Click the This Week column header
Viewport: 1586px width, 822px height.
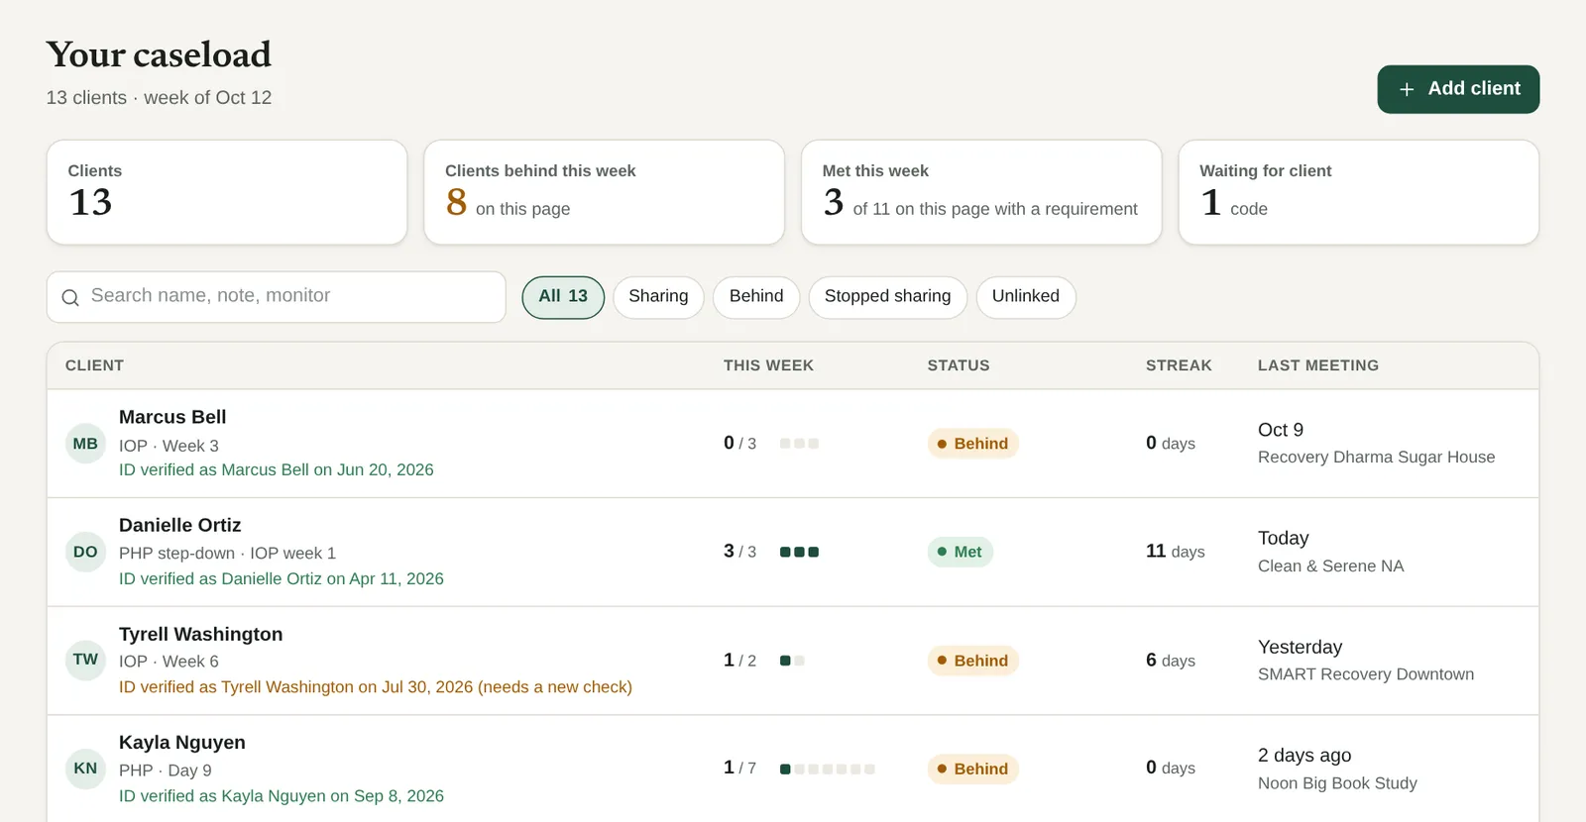pyautogui.click(x=768, y=365)
